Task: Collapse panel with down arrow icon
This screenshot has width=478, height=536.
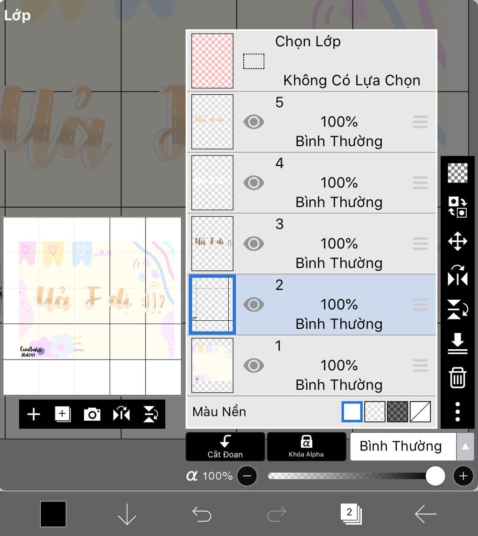Action: click(x=127, y=514)
